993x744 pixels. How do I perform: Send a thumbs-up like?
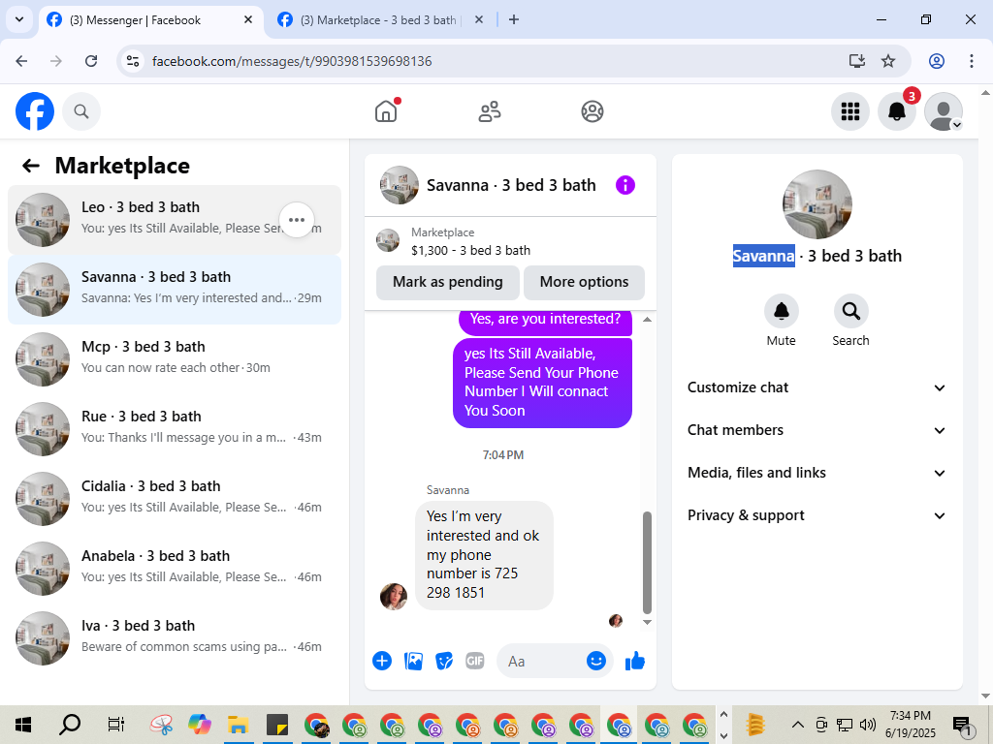coord(634,661)
